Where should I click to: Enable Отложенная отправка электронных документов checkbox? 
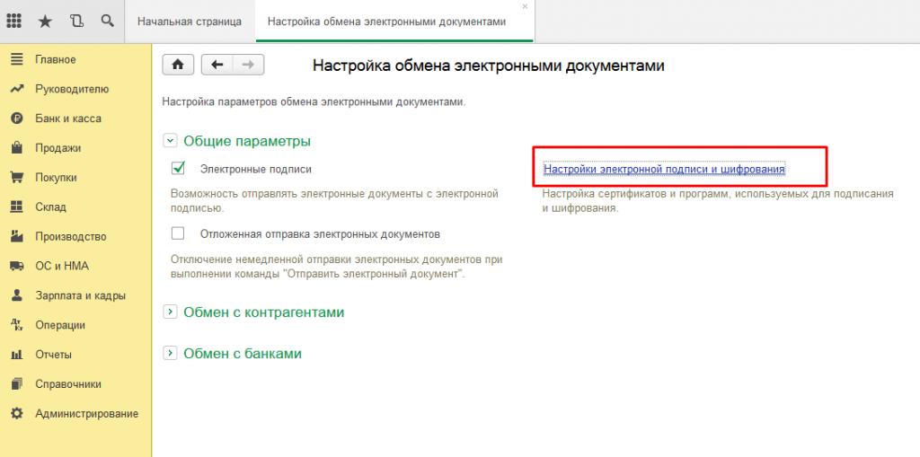point(178,233)
